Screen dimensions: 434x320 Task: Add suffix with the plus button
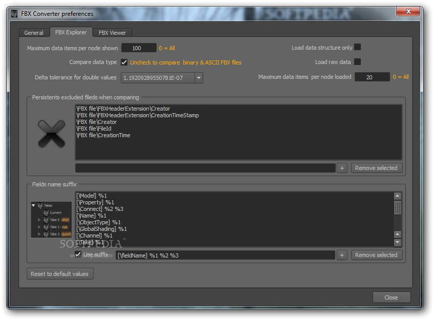point(342,255)
